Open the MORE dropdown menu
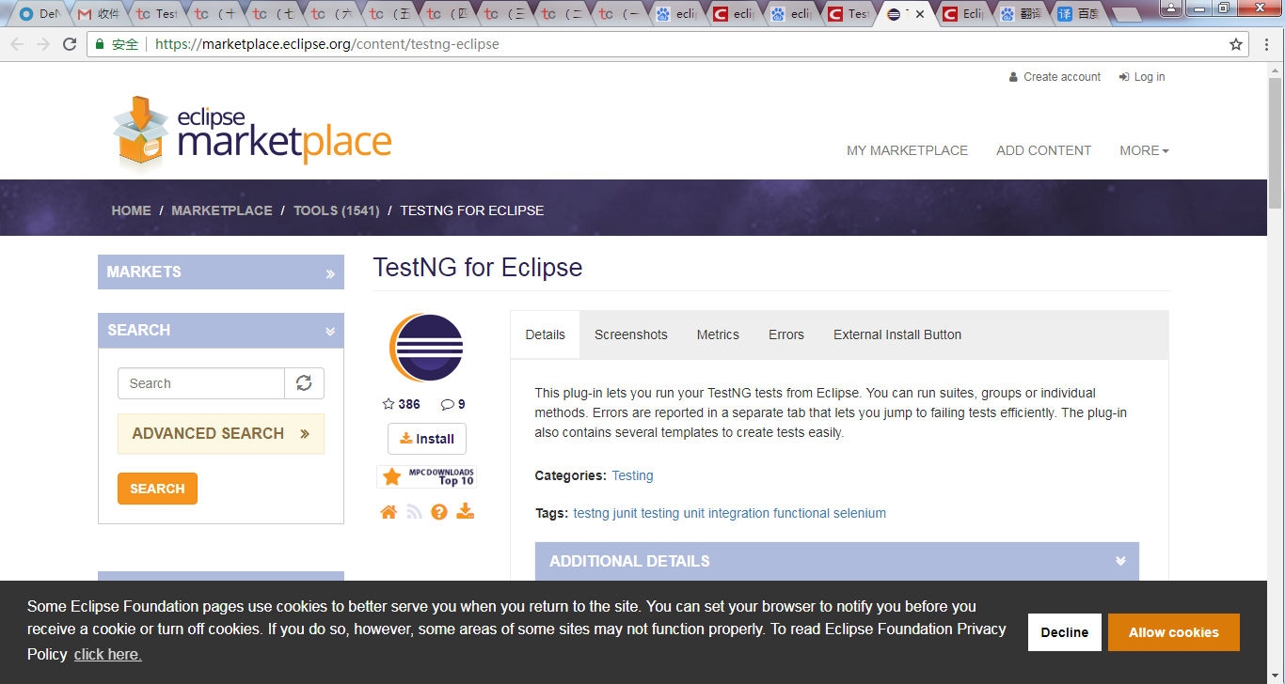Viewport: 1285px width, 684px height. coord(1144,150)
